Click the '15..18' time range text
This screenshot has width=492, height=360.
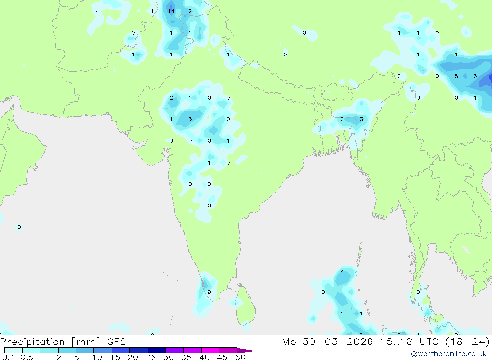tap(396, 341)
